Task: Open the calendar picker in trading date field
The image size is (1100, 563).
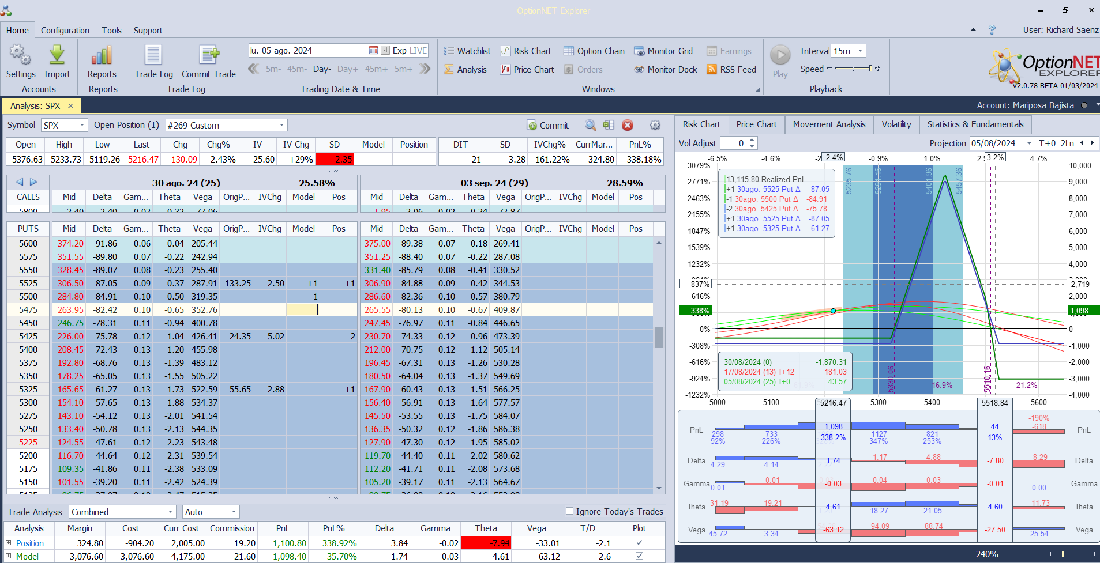Action: [373, 51]
